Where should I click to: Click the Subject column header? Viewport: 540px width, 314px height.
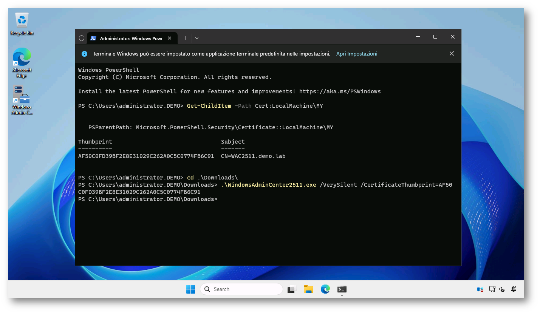coord(233,142)
